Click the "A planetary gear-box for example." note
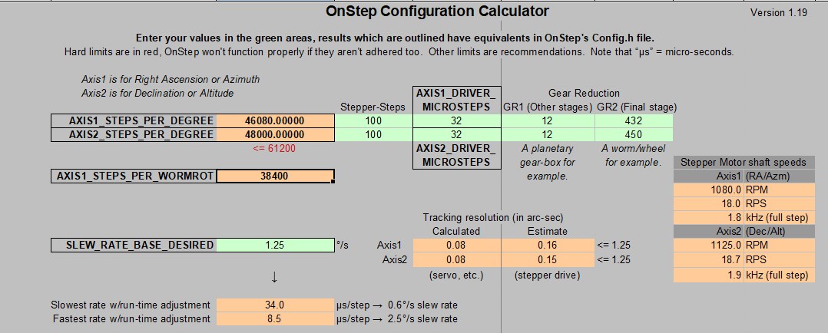Viewport: 828px width, 333px height. click(x=548, y=163)
